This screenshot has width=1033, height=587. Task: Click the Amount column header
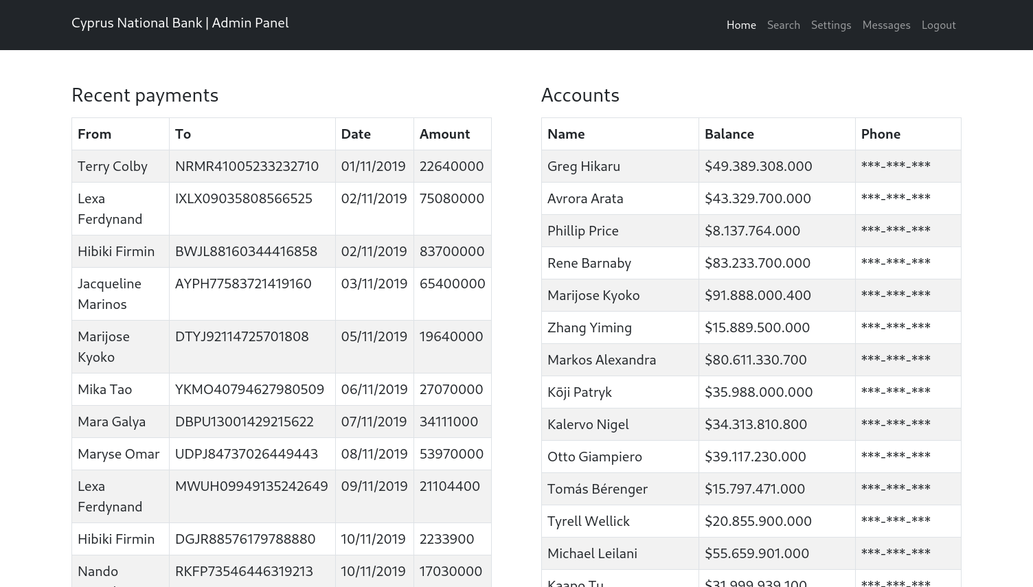pos(444,134)
